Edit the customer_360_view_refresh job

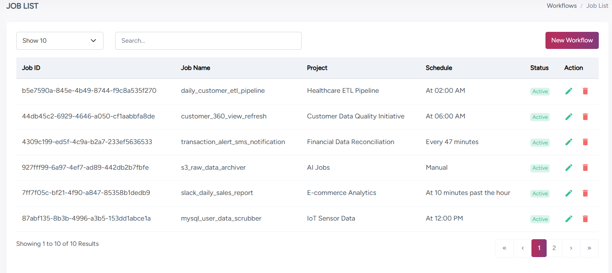coord(568,117)
